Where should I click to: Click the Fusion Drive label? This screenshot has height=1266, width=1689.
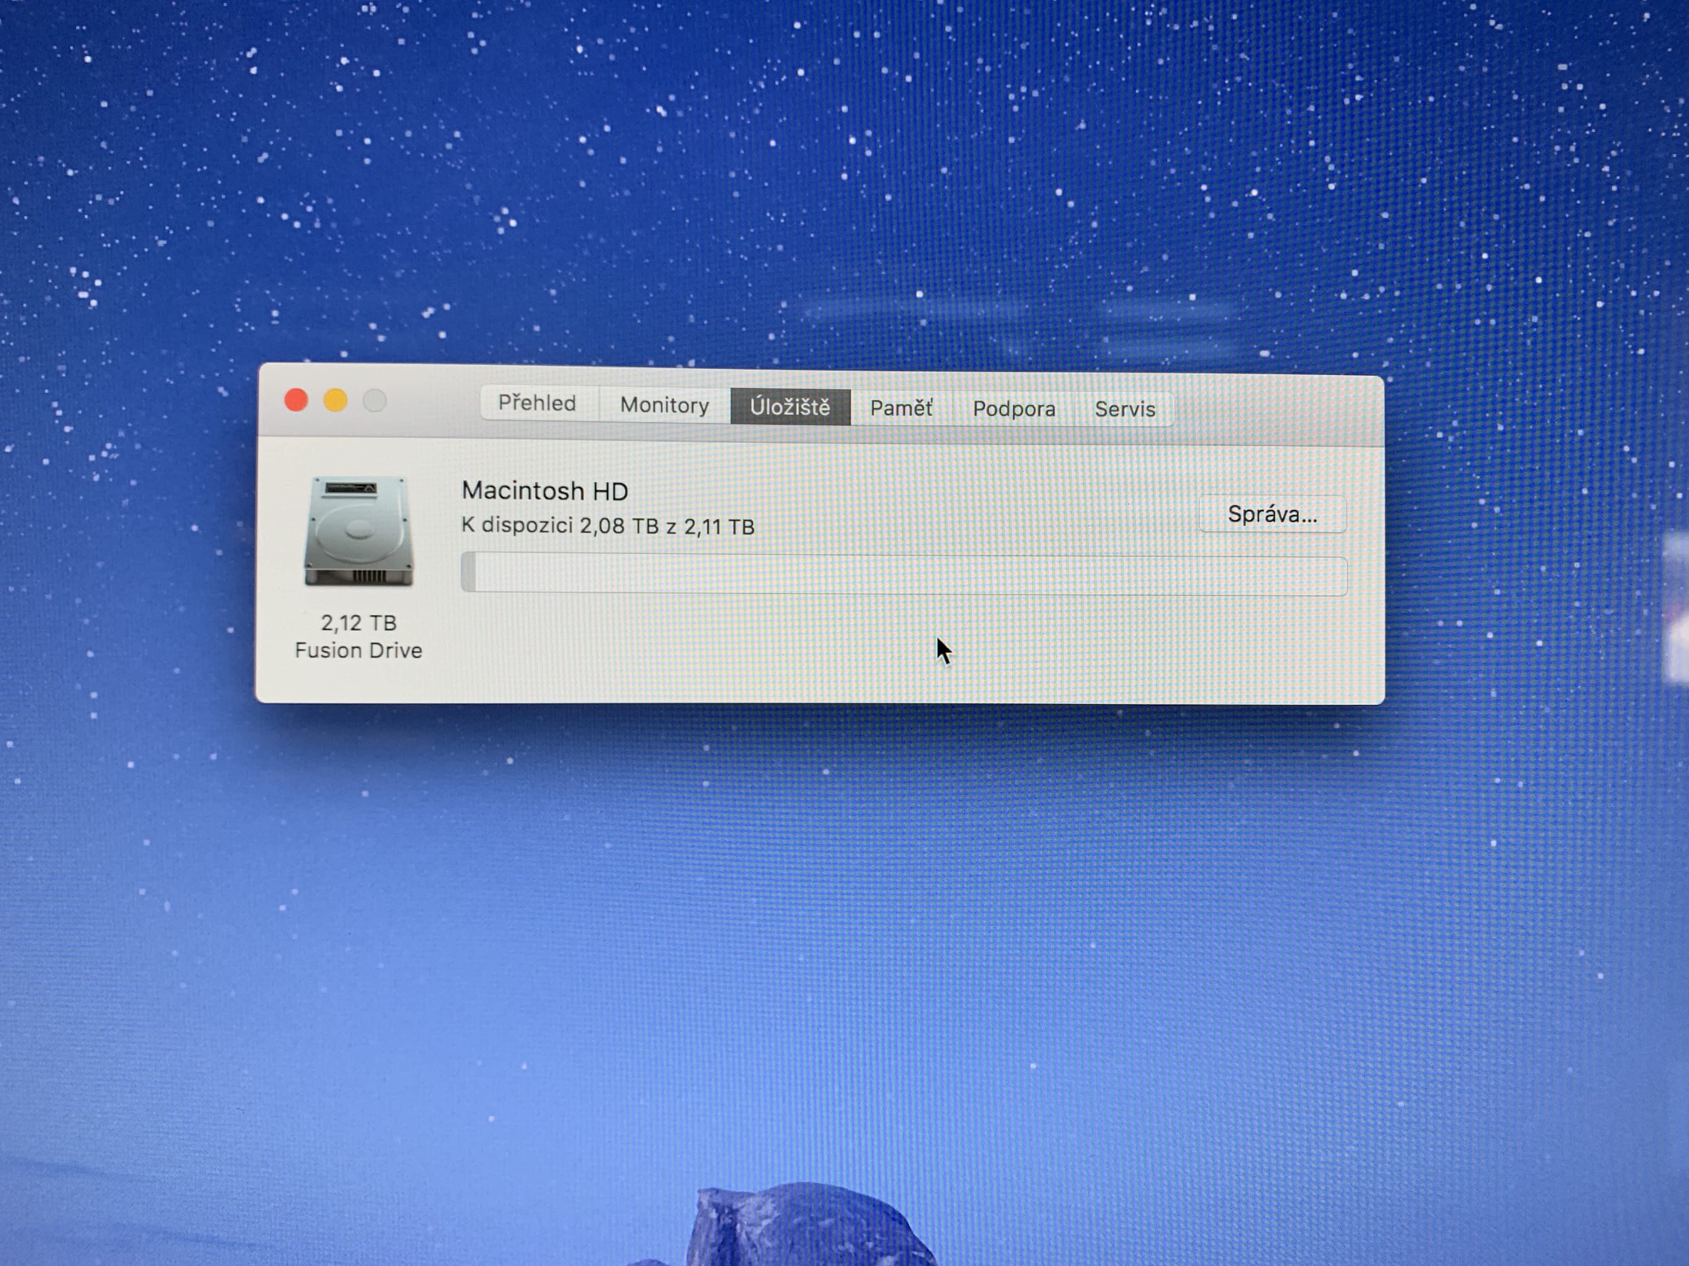(358, 650)
